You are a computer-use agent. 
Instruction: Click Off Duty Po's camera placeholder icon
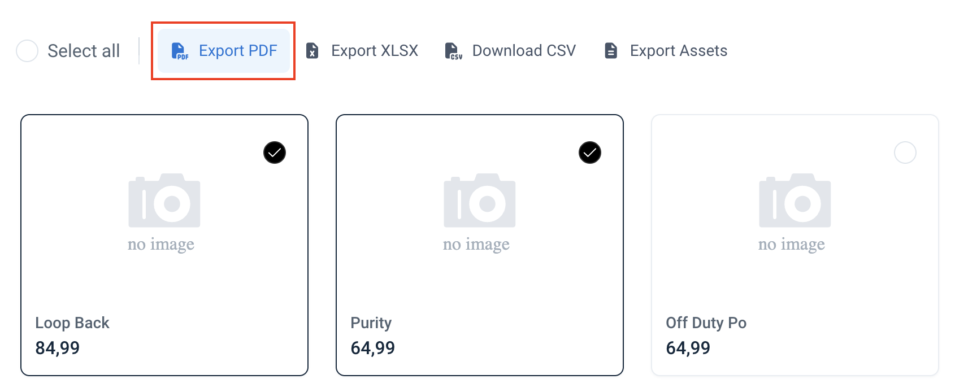[795, 201]
